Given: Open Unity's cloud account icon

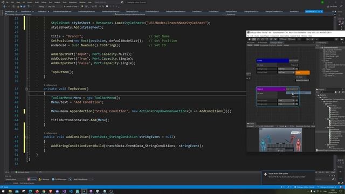Looking at the screenshot, I should click(x=341, y=39).
